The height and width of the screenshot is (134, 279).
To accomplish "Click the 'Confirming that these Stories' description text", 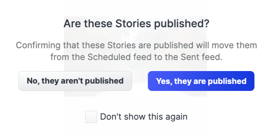I will [x=137, y=51].
